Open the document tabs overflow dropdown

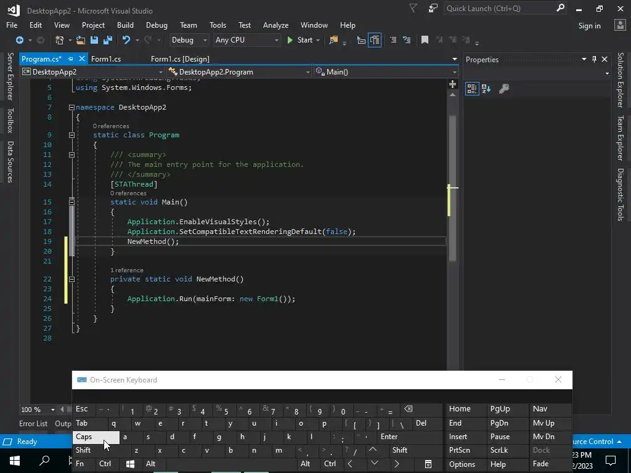click(454, 59)
